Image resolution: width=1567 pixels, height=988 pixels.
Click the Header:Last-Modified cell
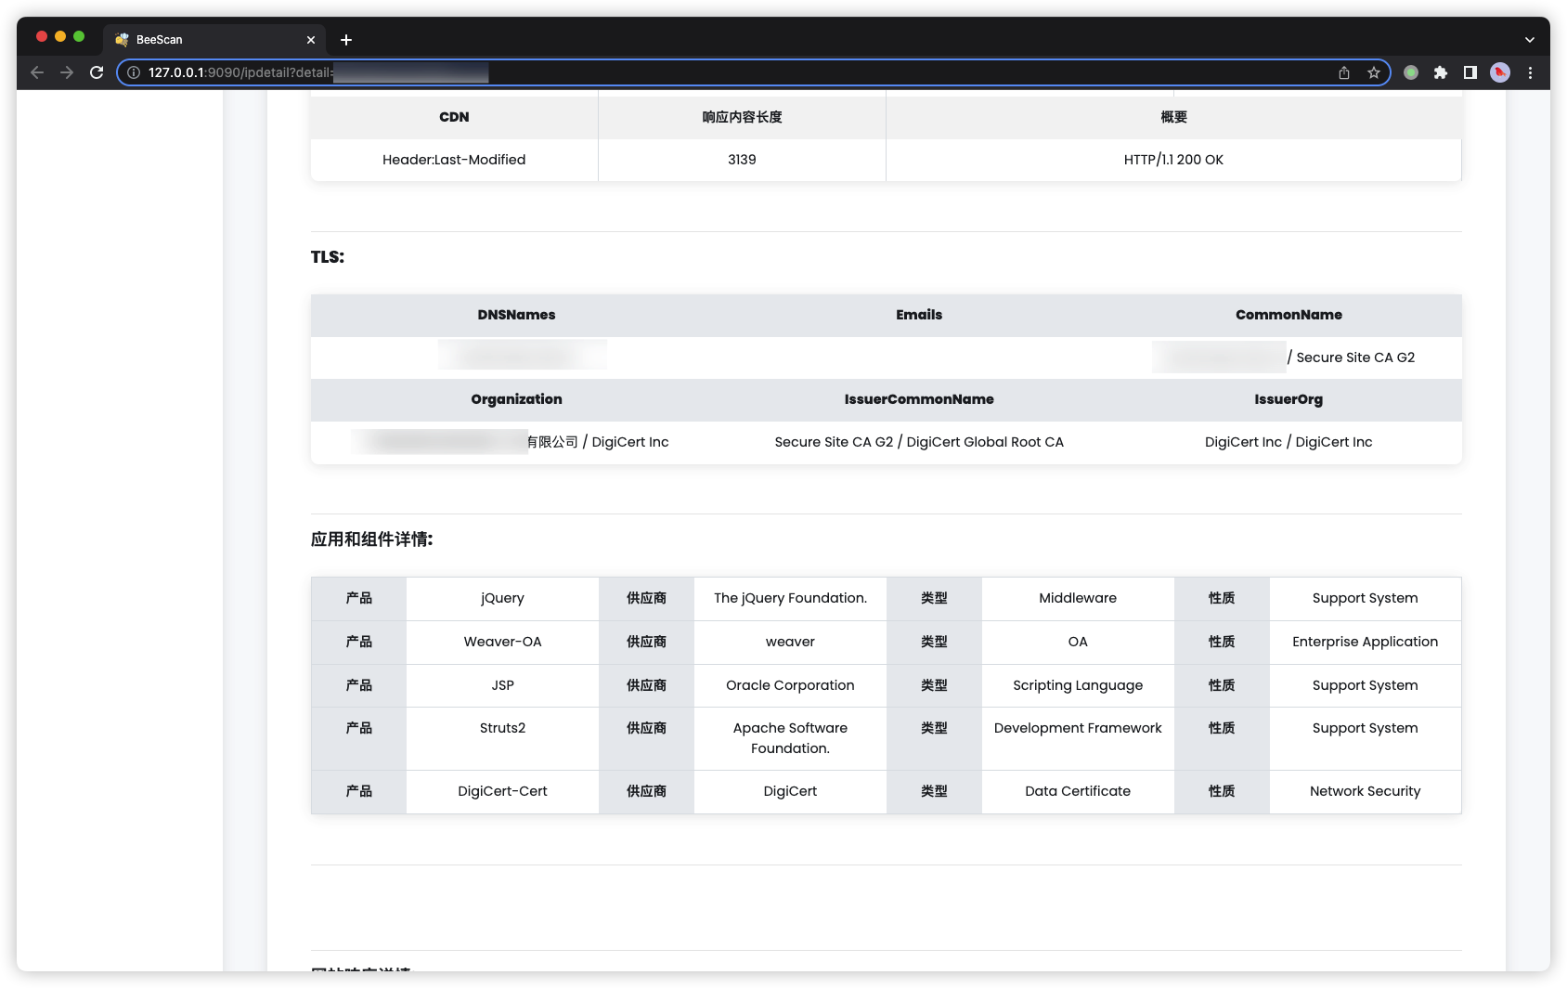[x=454, y=160]
